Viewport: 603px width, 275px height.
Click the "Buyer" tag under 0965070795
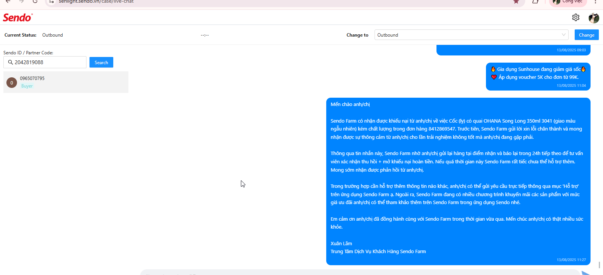[27, 86]
